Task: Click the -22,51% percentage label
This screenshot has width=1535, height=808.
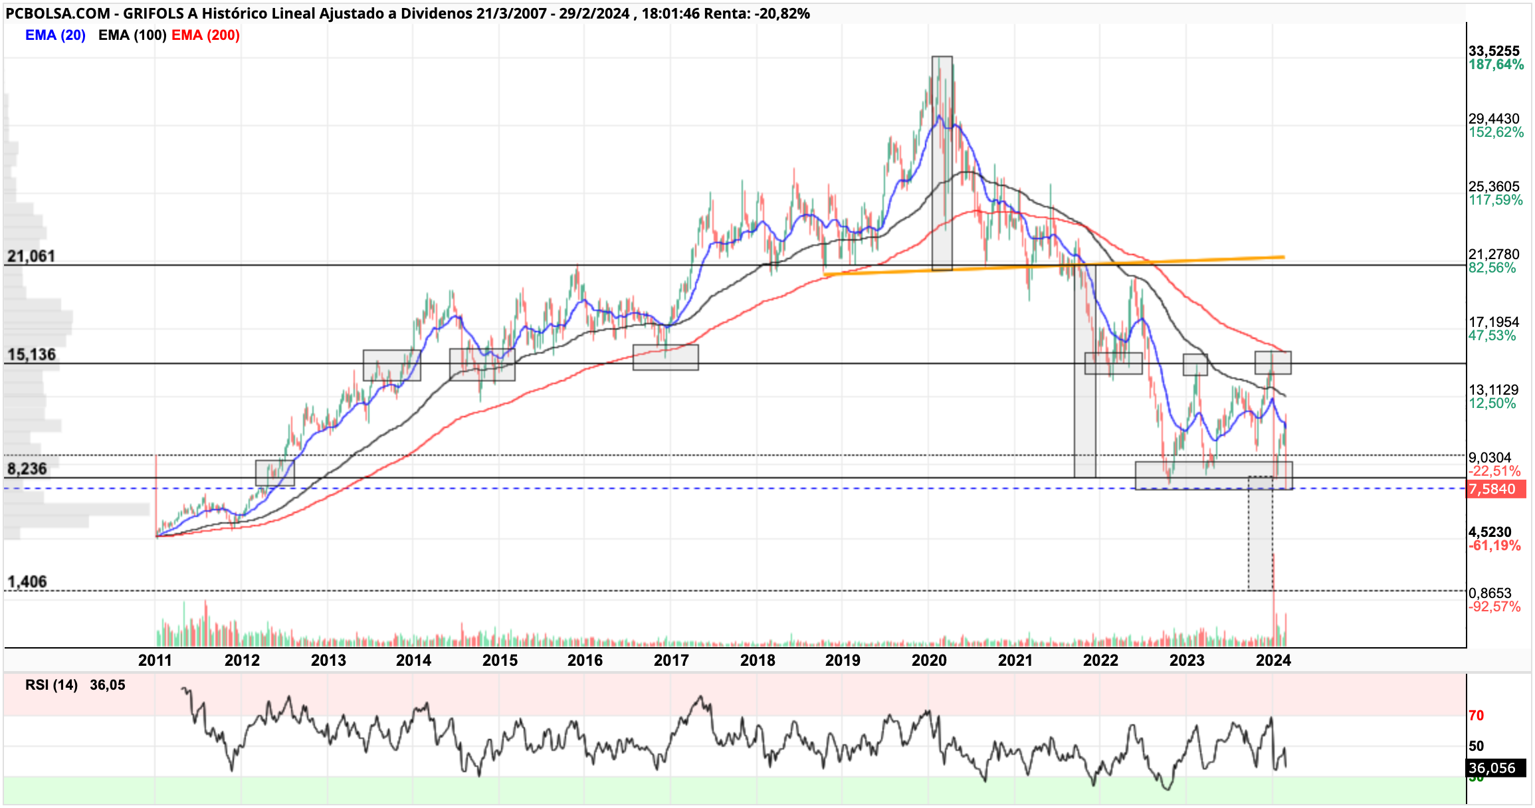Action: tap(1494, 471)
